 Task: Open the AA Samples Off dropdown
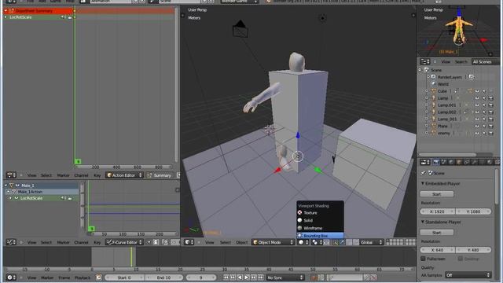click(x=468, y=275)
